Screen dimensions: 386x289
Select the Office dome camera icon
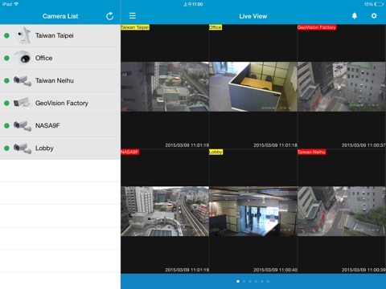click(23, 58)
